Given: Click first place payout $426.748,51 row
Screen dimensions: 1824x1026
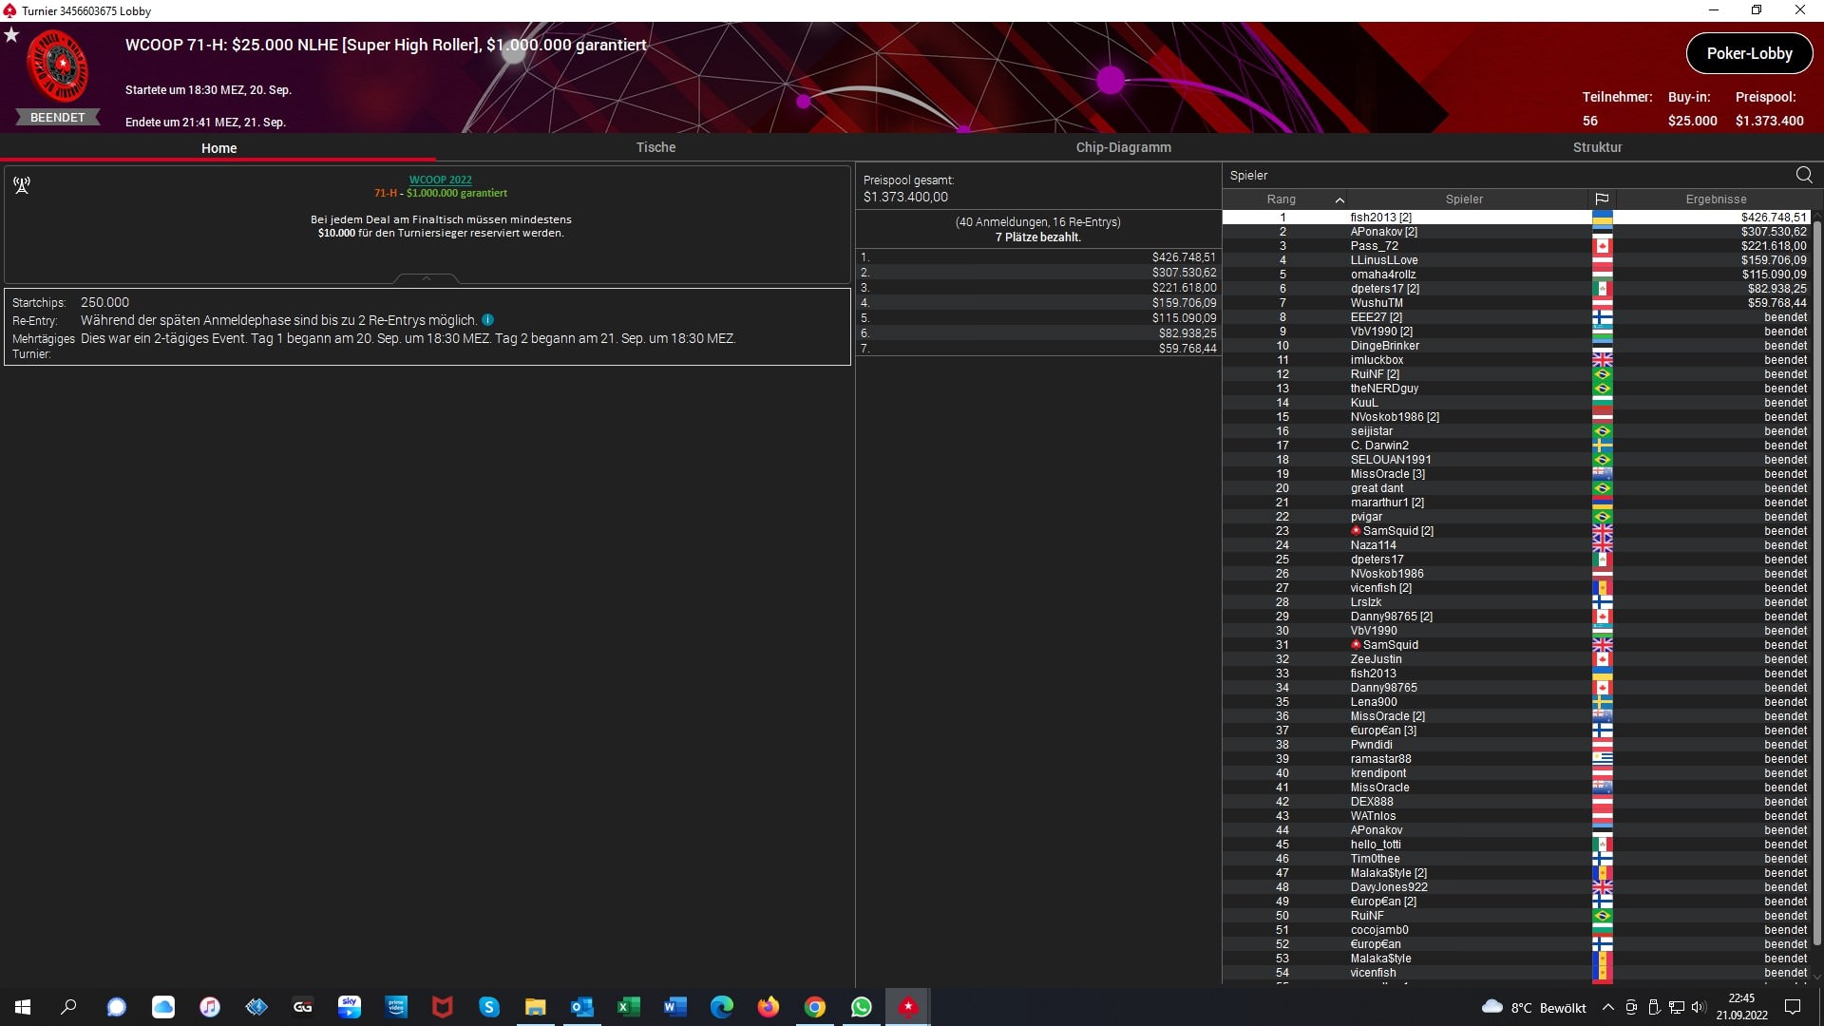Looking at the screenshot, I should pyautogui.click(x=1038, y=257).
